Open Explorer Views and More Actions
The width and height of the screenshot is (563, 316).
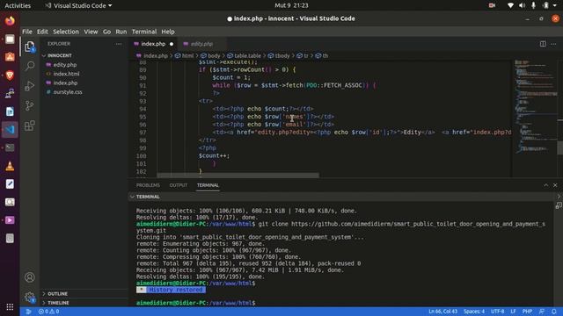click(118, 44)
